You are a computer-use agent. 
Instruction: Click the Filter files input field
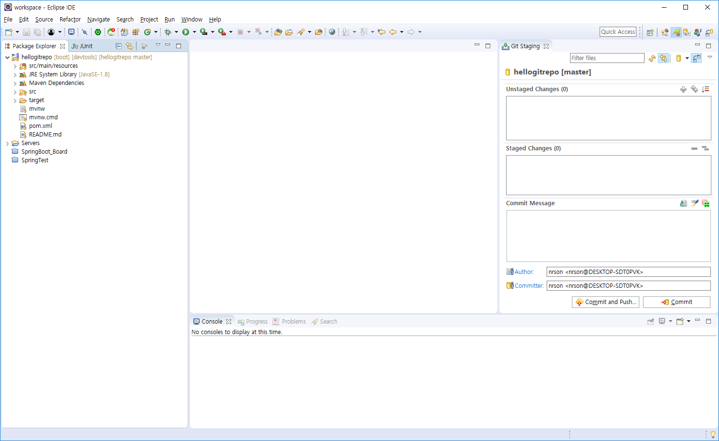coord(607,58)
